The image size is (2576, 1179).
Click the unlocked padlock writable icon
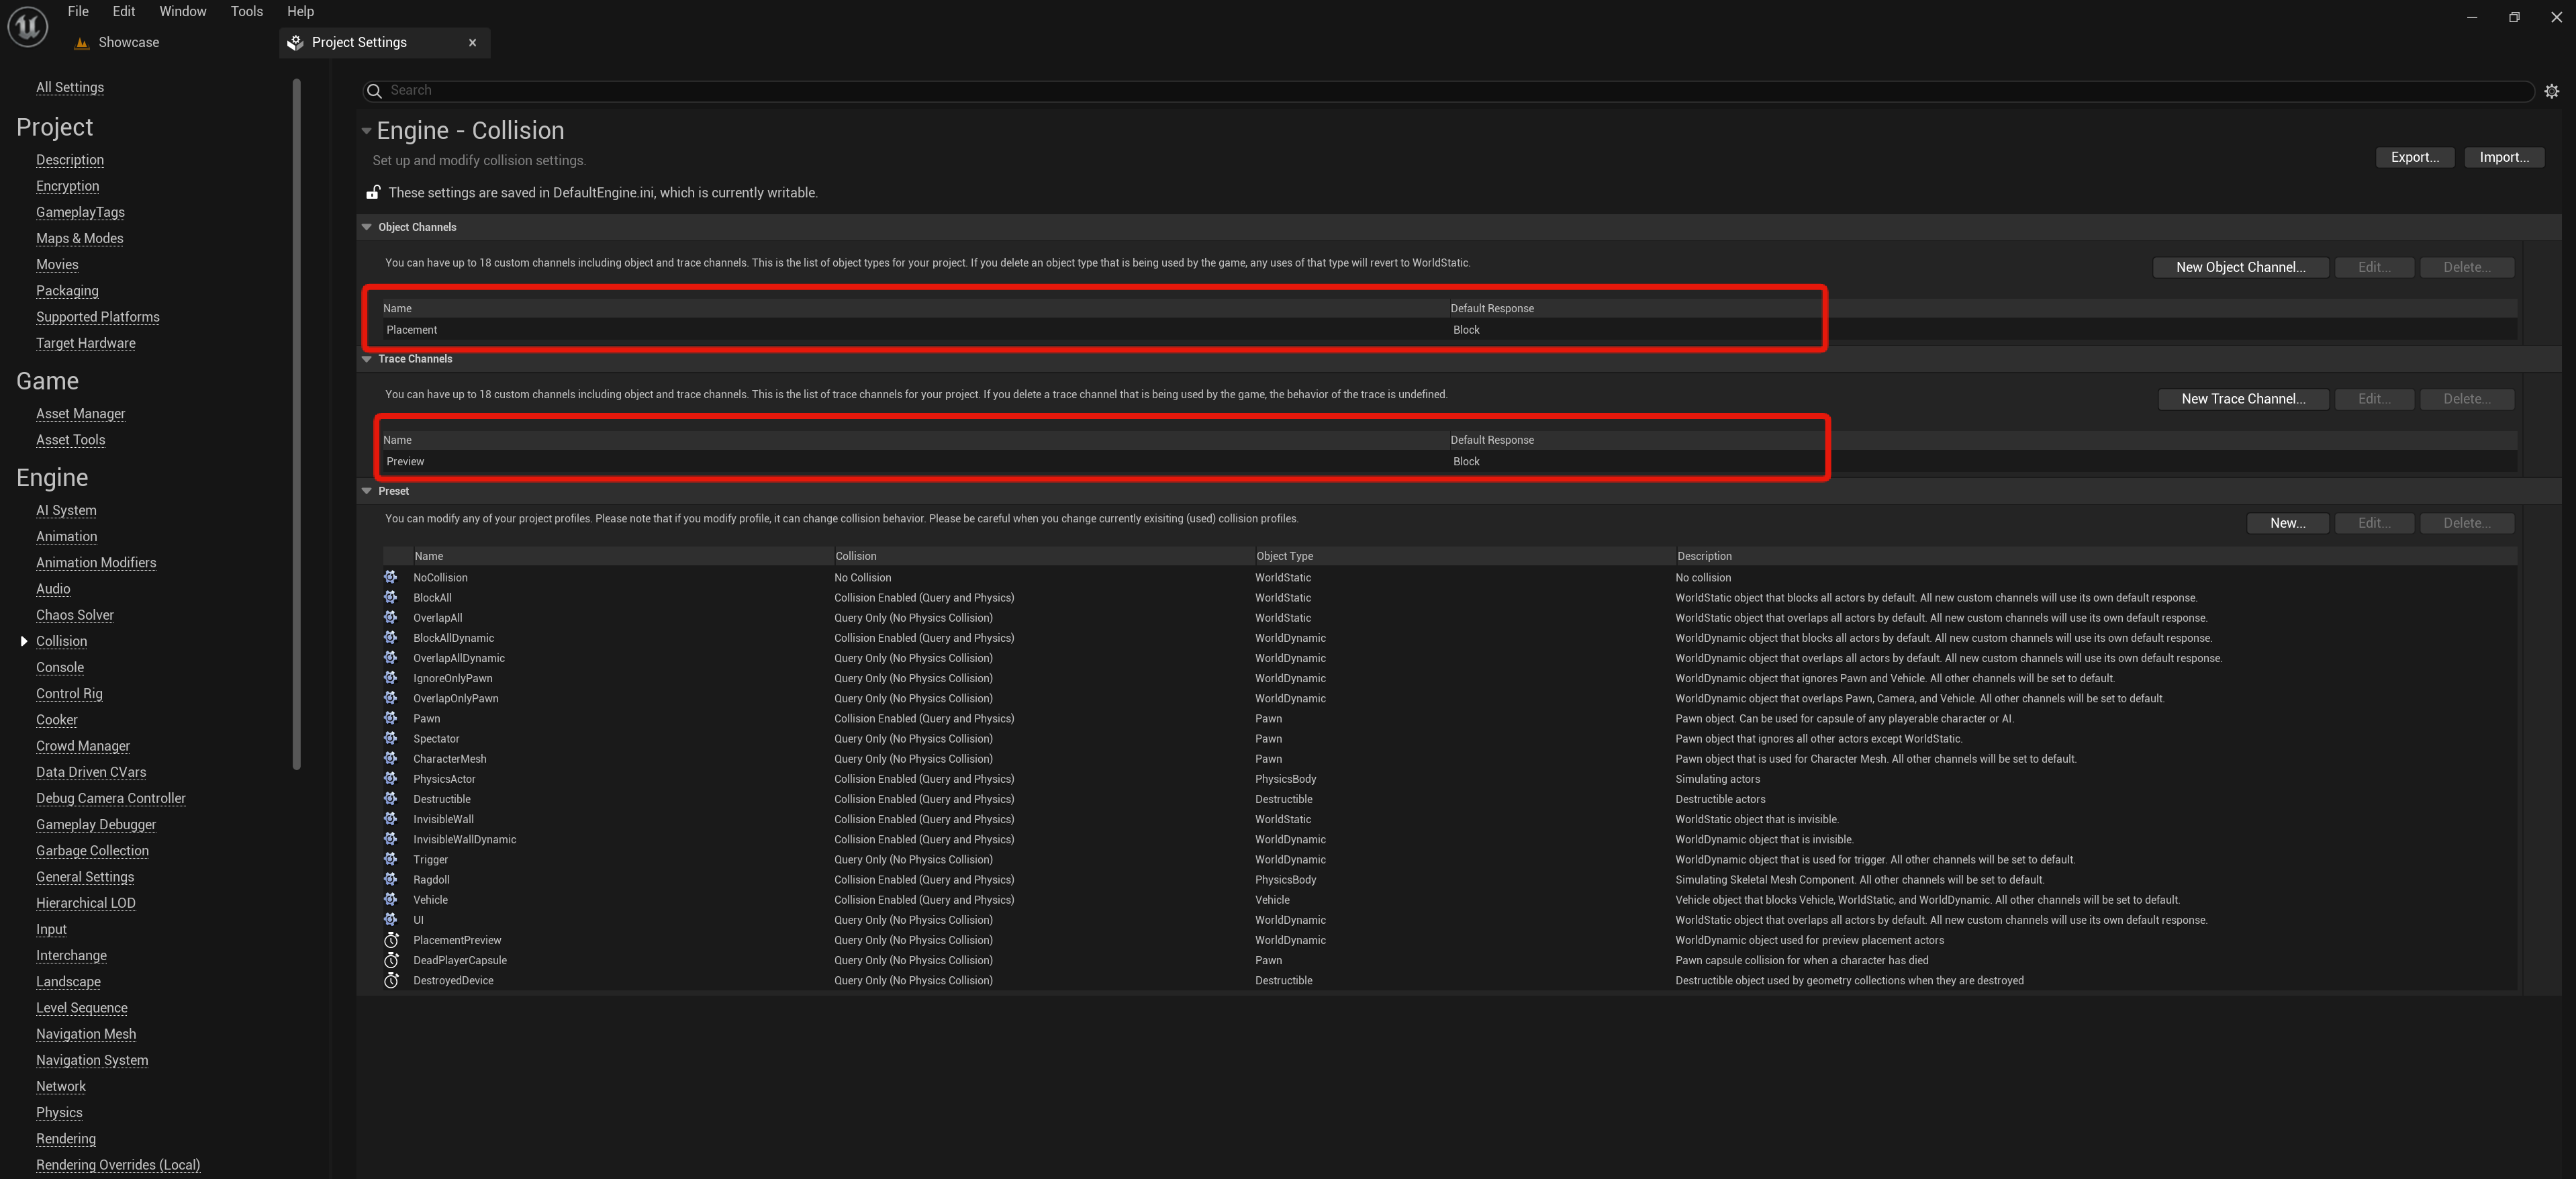pyautogui.click(x=373, y=192)
